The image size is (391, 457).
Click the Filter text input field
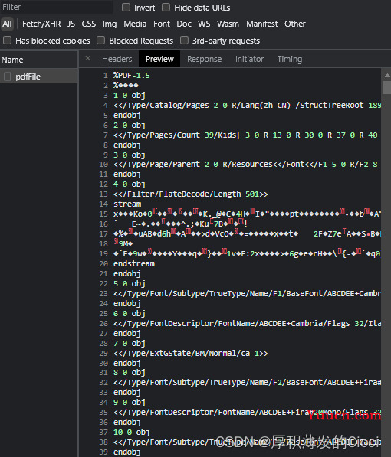point(57,7)
